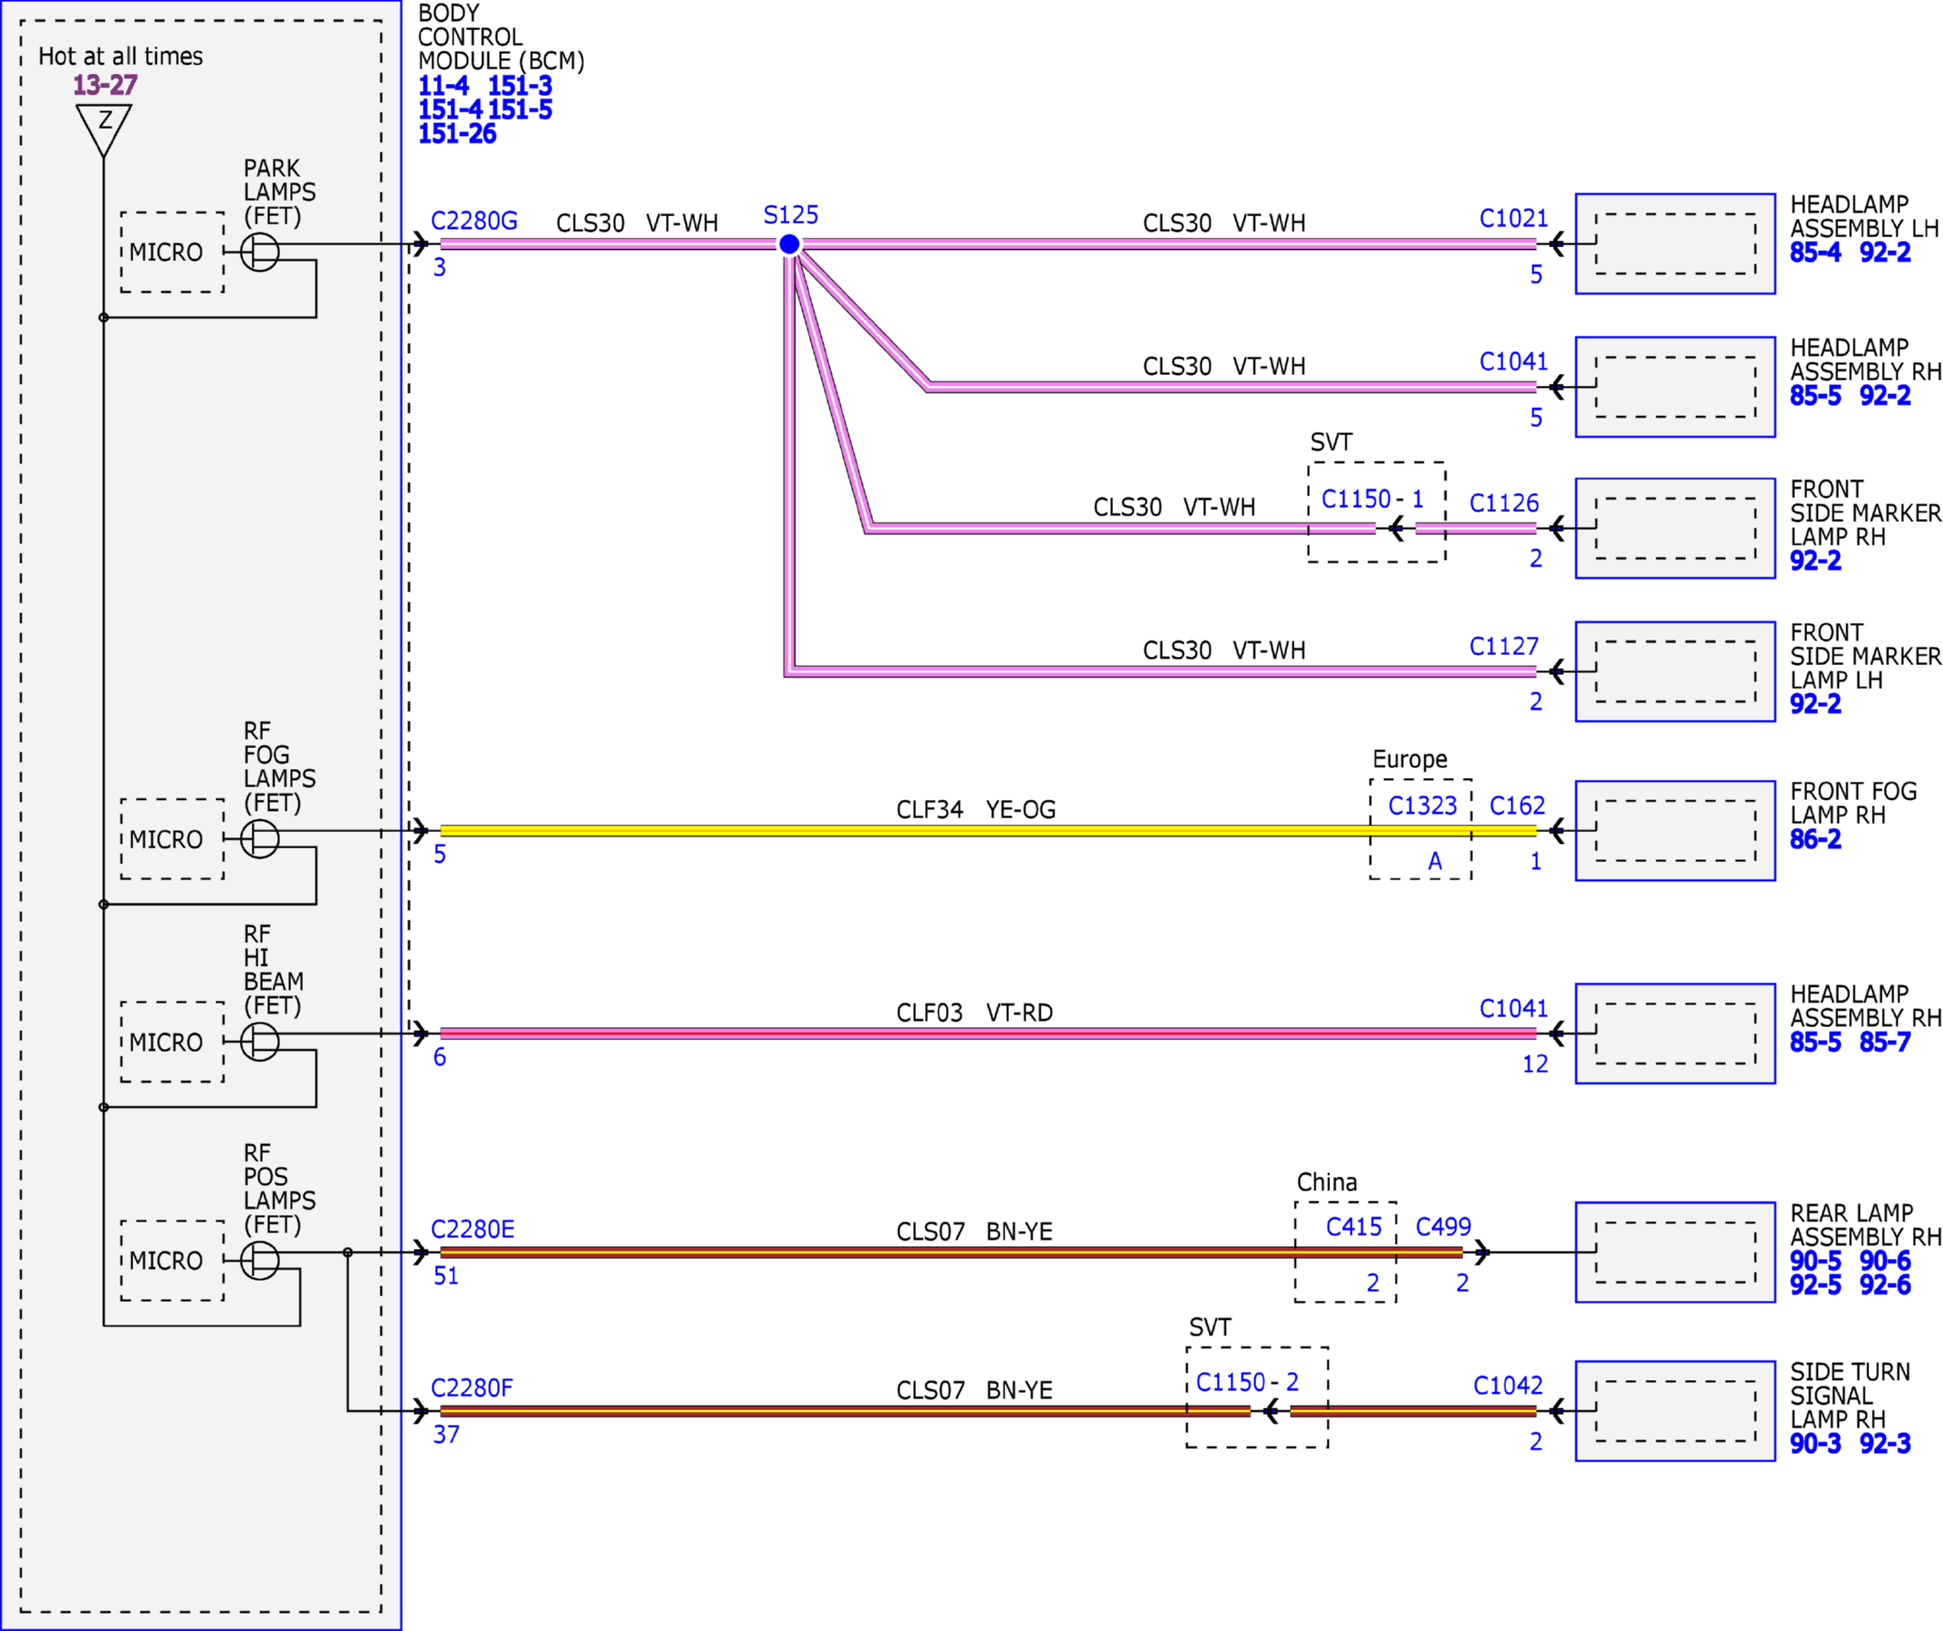This screenshot has width=1943, height=1631.
Task: Open BCM page reference 151-26
Action: click(x=457, y=133)
